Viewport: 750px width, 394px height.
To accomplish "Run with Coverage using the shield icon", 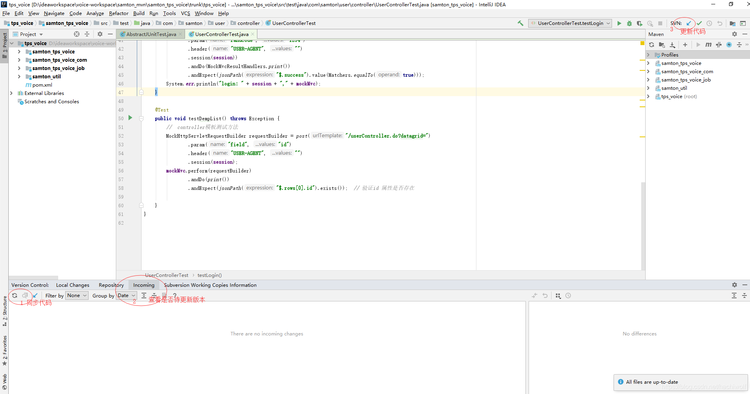I will coord(640,23).
